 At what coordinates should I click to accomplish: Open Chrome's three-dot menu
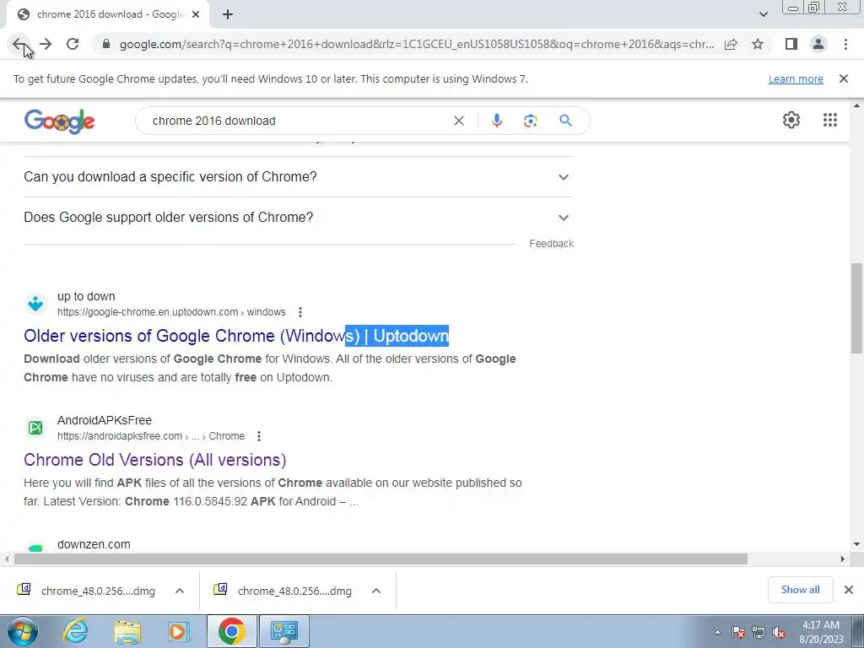point(845,44)
